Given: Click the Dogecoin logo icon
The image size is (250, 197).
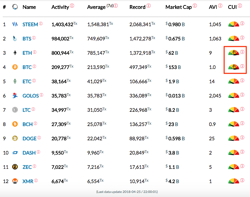Looking at the screenshot, I should [x=15, y=139].
